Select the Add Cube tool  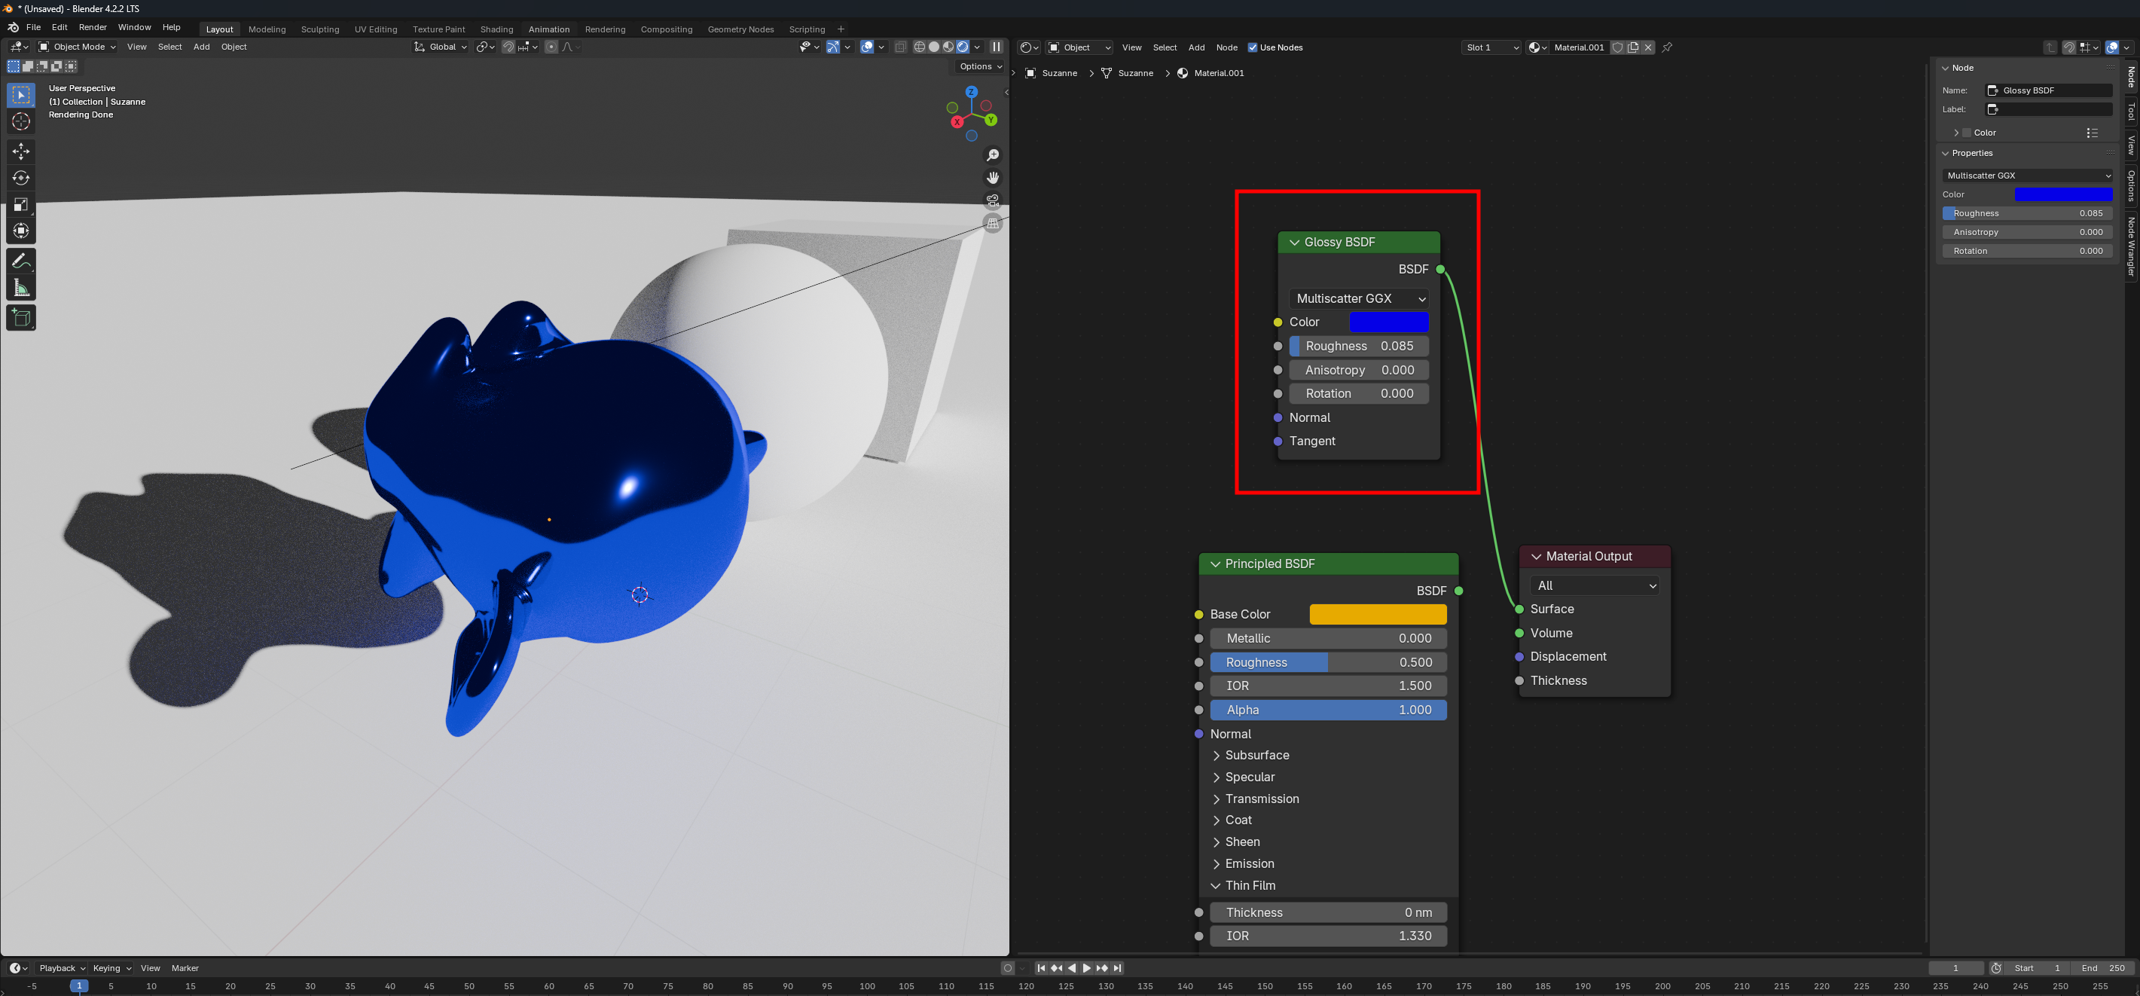pyautogui.click(x=21, y=318)
